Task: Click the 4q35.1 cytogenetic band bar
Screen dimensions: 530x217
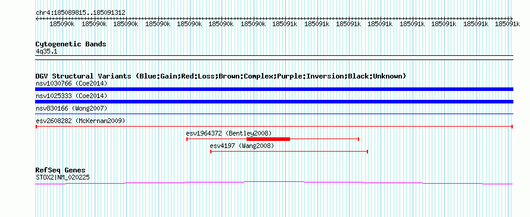Action: (x=274, y=58)
